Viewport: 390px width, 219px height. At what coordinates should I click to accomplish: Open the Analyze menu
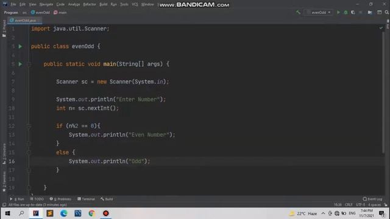click(x=74, y=4)
